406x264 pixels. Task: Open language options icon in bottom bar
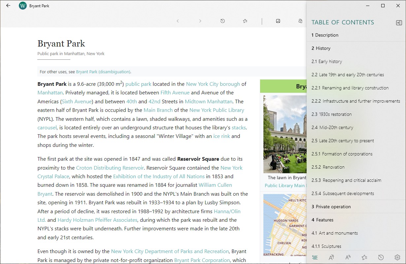coord(331,257)
